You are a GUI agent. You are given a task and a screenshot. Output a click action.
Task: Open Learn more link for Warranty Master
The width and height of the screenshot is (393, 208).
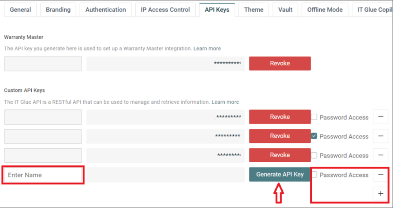[x=207, y=49]
